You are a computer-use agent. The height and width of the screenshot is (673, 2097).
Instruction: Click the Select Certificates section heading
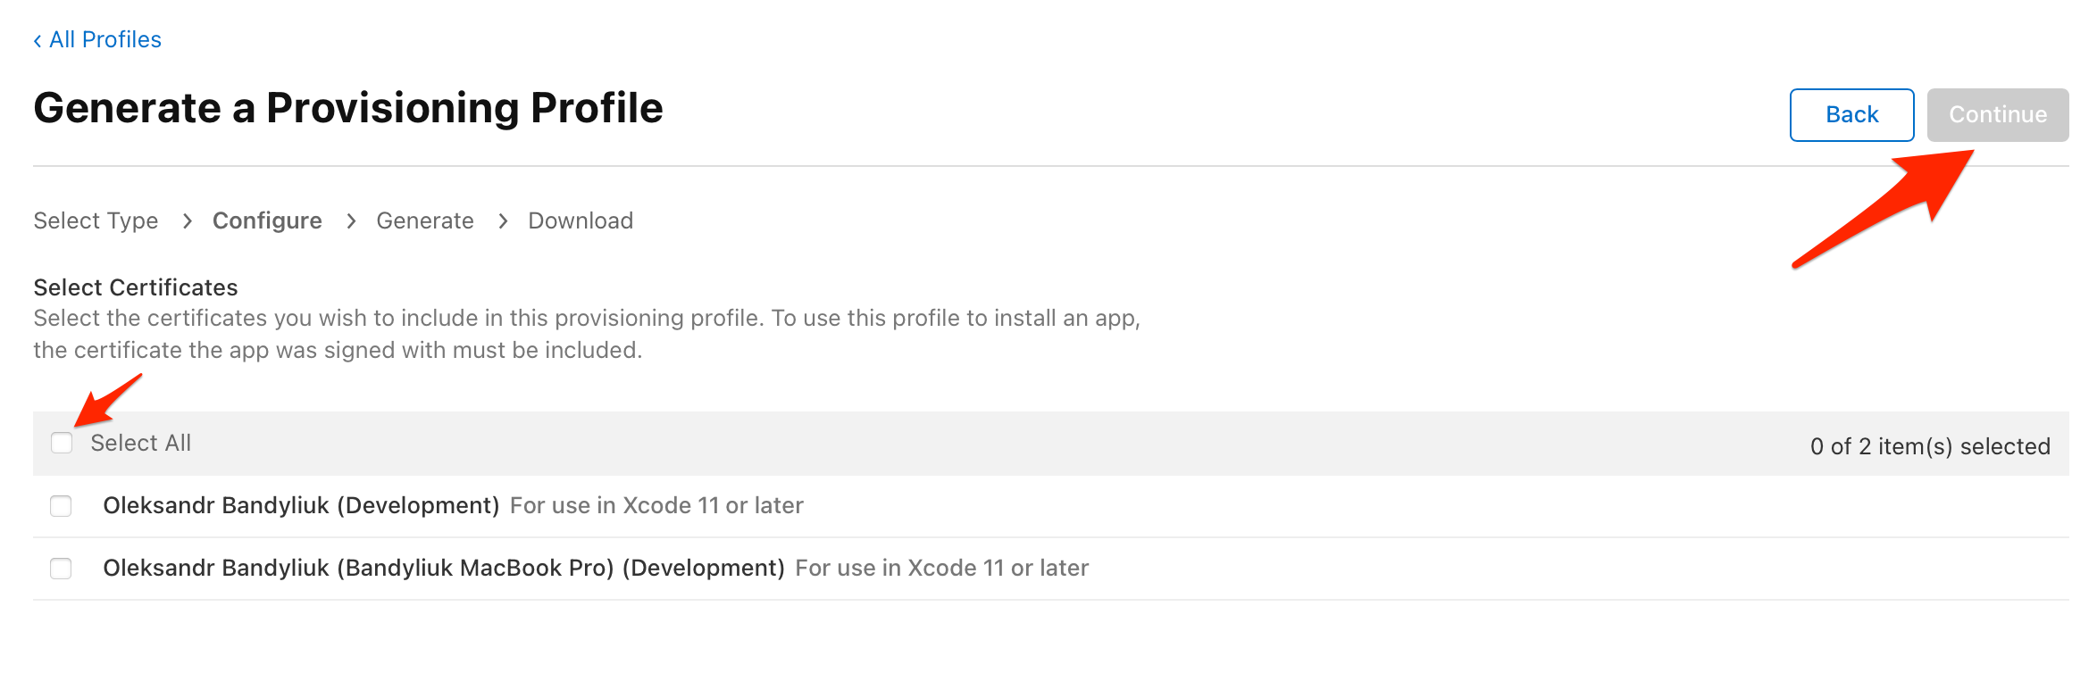pyautogui.click(x=136, y=287)
